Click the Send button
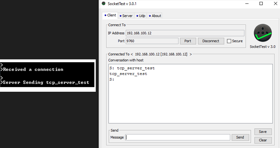 click(240, 137)
